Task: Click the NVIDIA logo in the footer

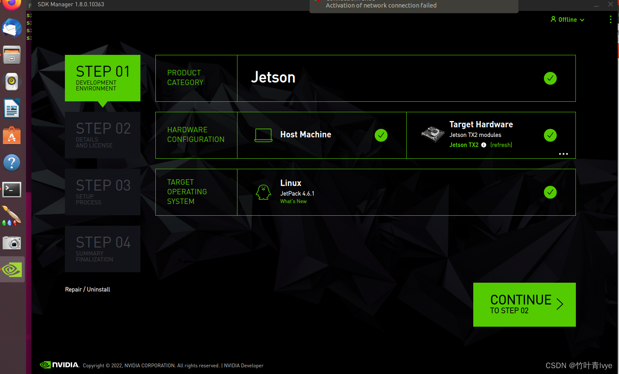Action: click(59, 365)
